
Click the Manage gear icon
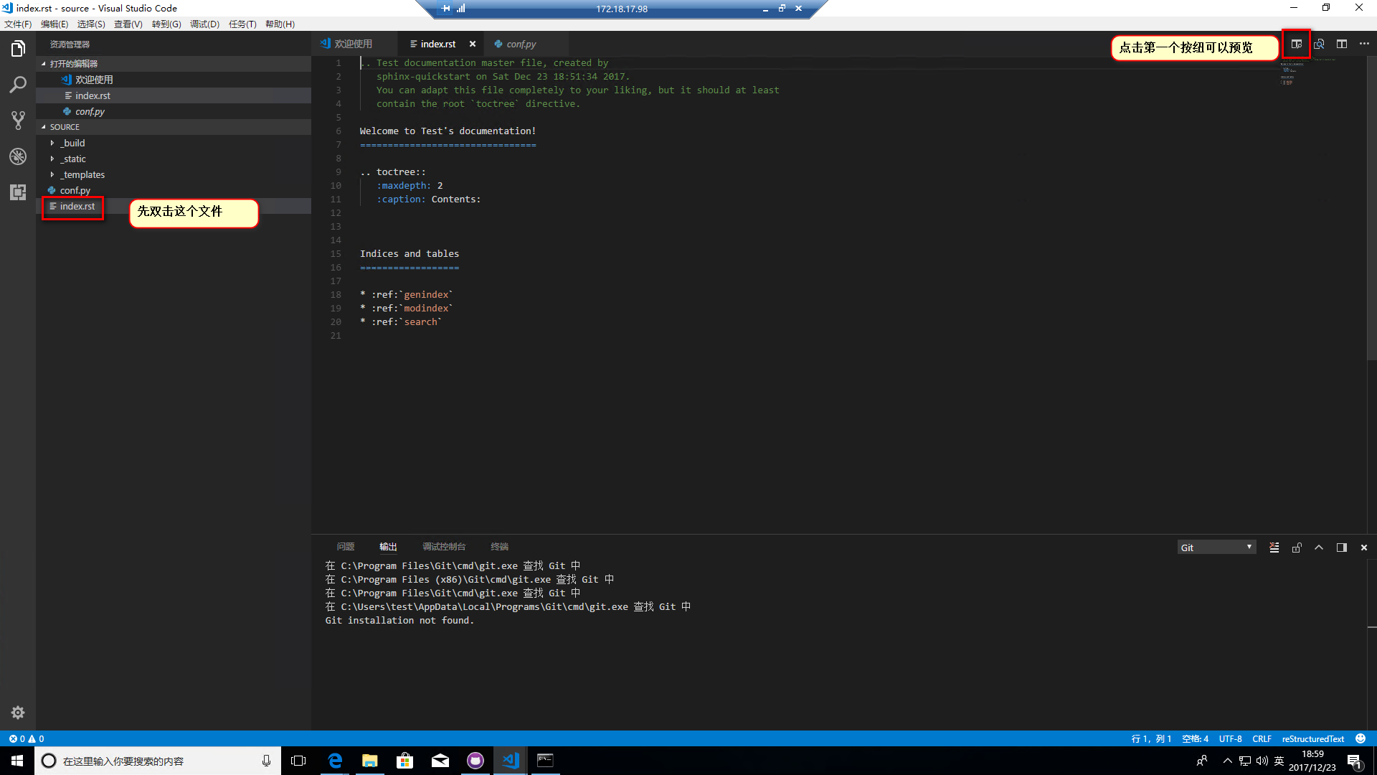[18, 713]
